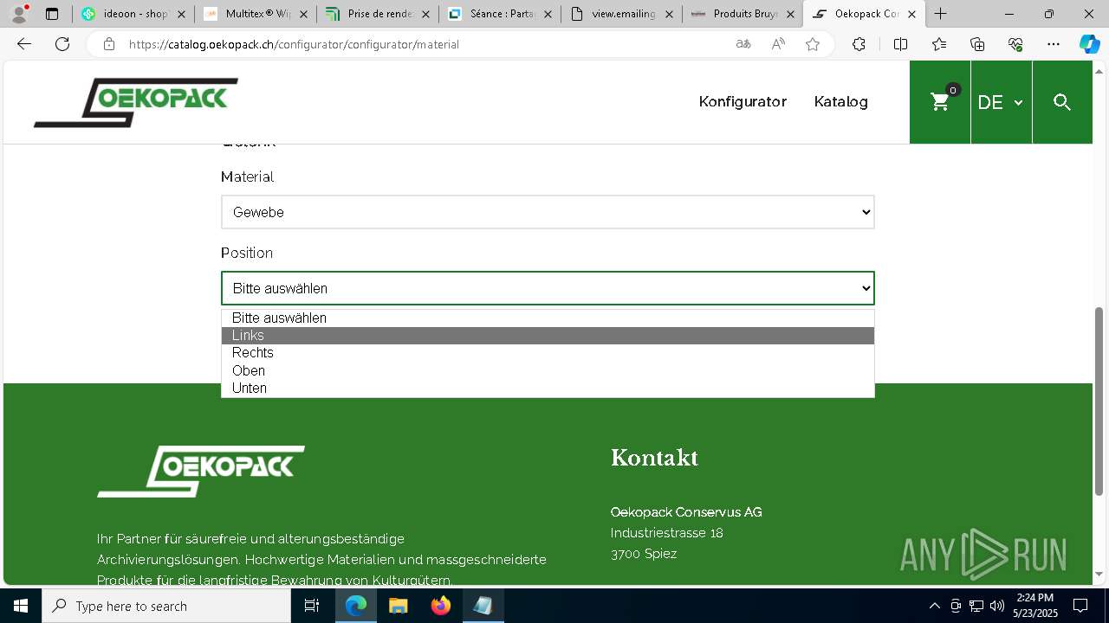Expand the DE language selector
1109x623 pixels.
click(x=1001, y=102)
